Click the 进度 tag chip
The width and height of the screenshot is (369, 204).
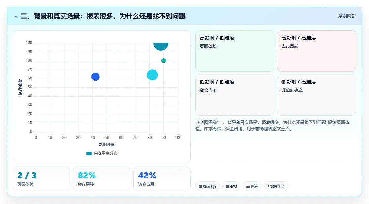click(252, 186)
